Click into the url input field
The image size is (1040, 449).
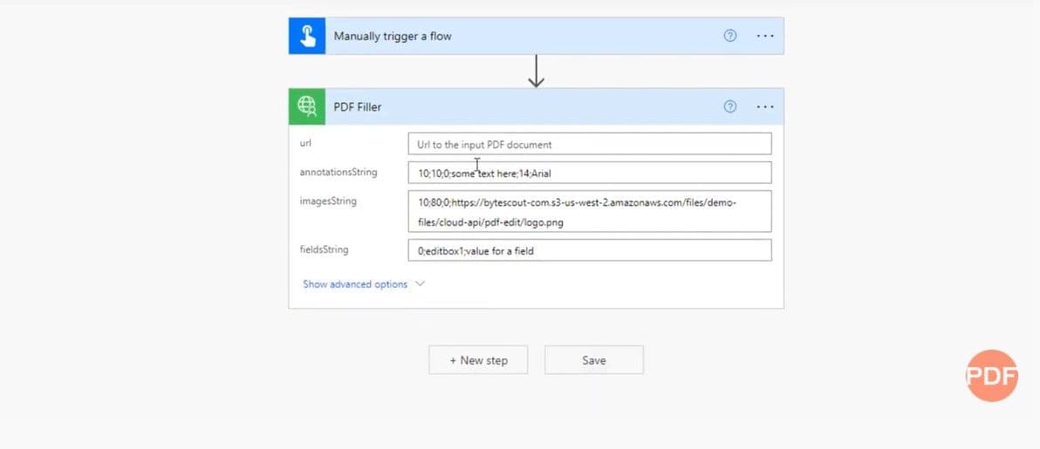pos(589,144)
